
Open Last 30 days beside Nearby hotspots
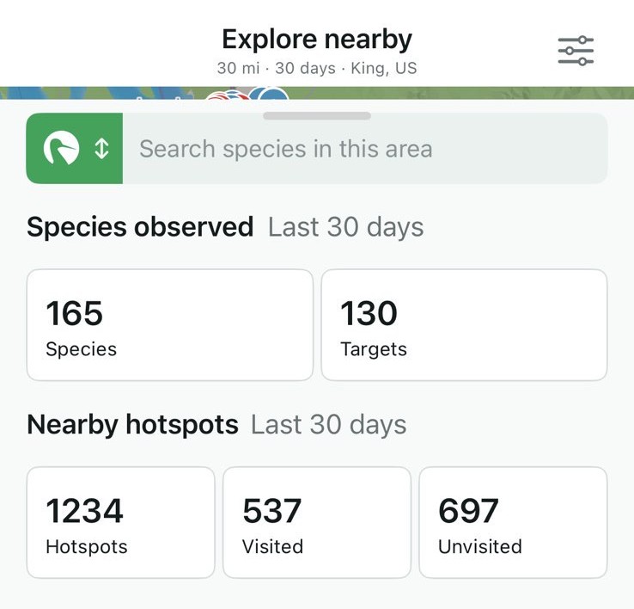pyautogui.click(x=328, y=425)
